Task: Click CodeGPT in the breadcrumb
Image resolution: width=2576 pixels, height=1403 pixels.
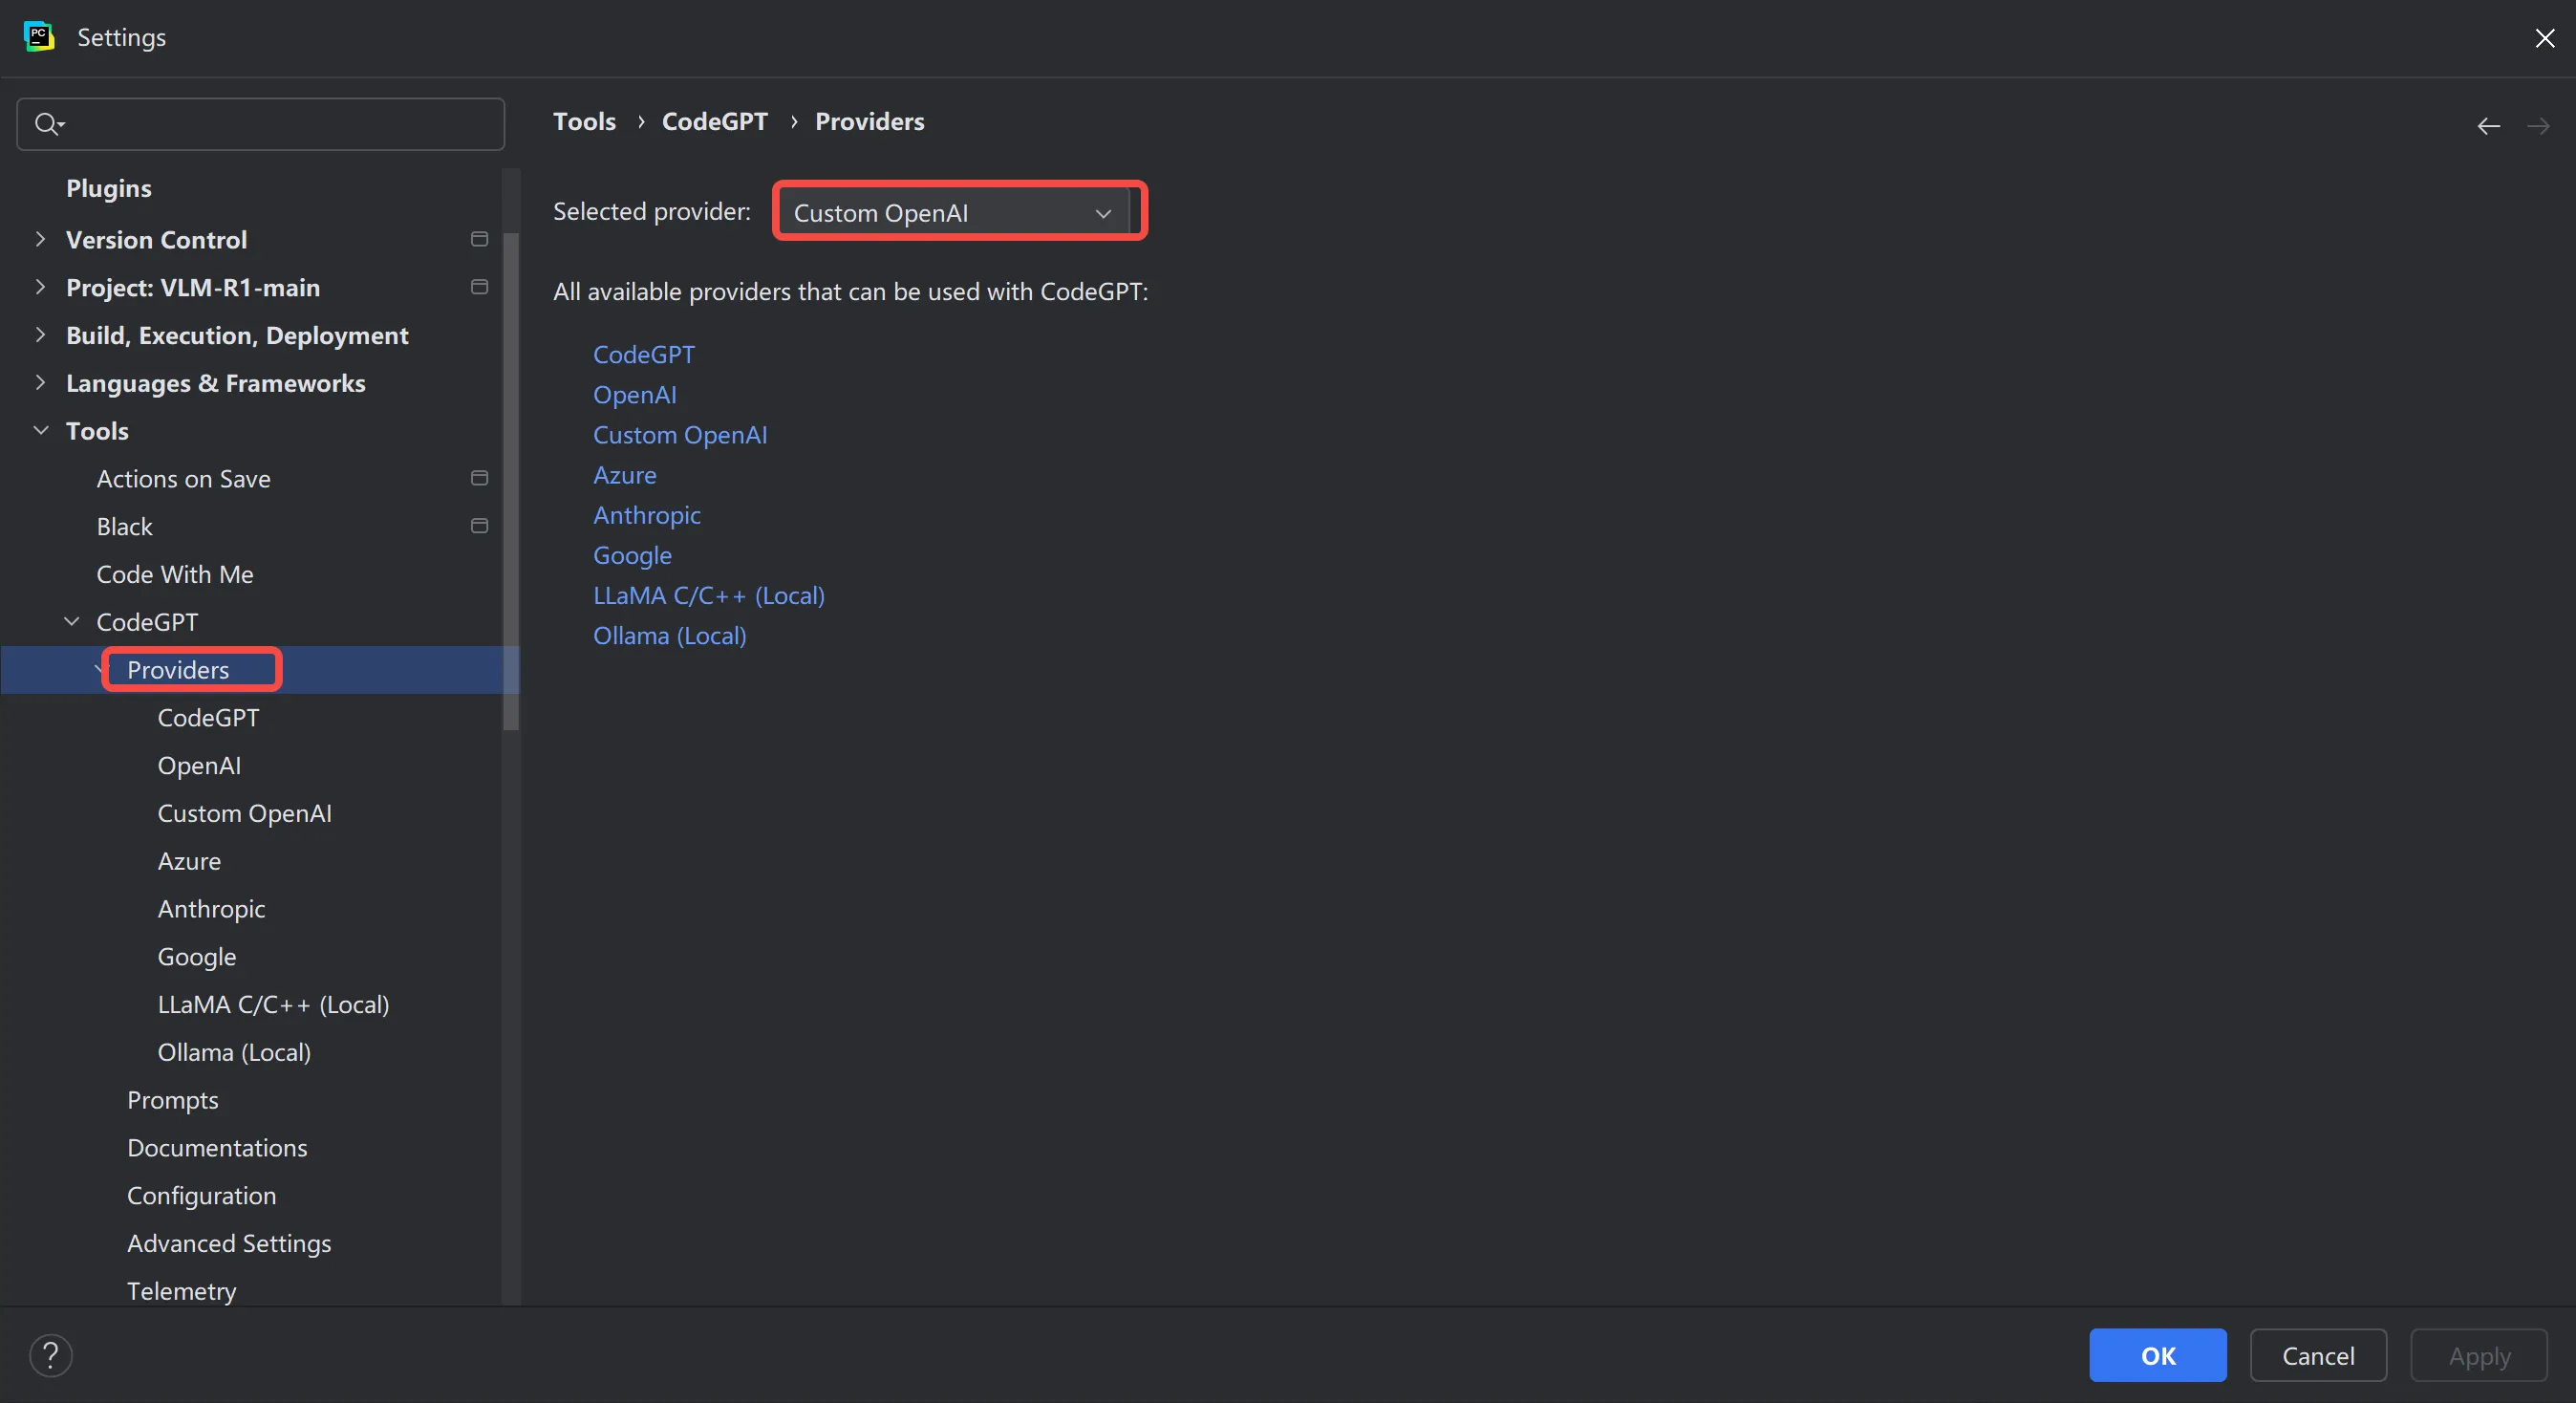Action: (x=714, y=121)
